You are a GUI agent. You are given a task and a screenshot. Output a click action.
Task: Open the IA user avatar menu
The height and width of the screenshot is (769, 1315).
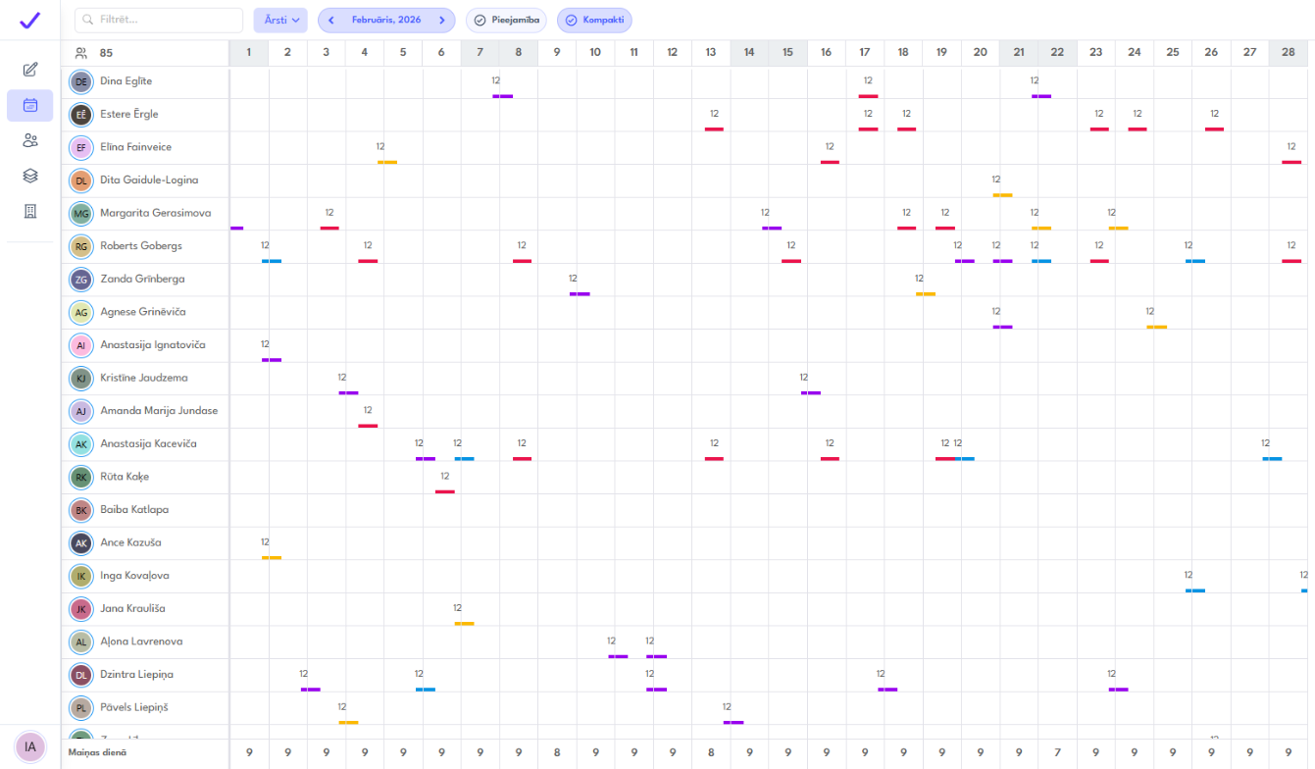click(30, 746)
